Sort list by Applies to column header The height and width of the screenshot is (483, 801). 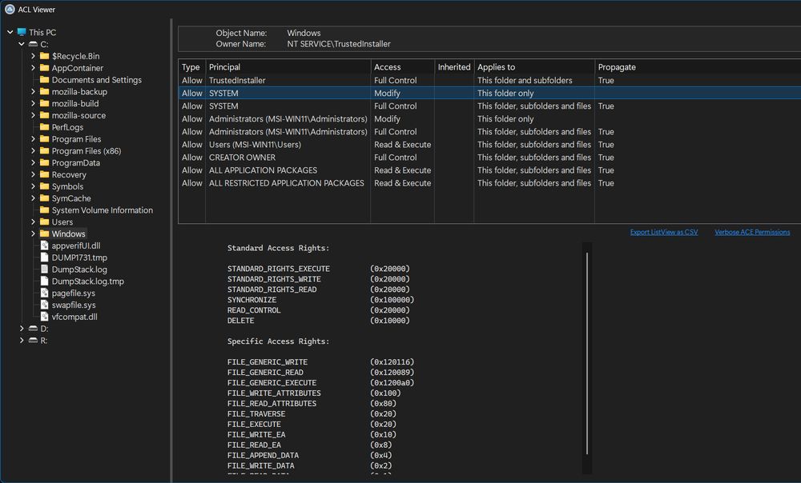pos(534,67)
